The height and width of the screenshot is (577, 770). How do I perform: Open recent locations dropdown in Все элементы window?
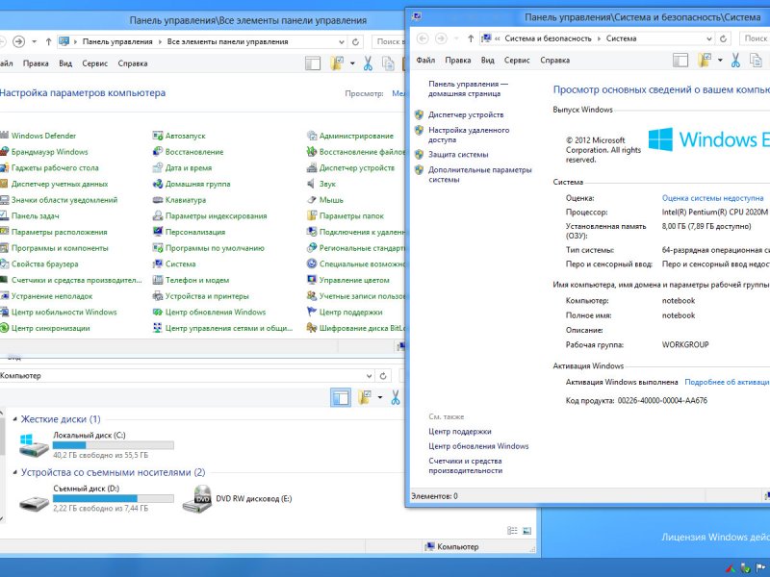click(34, 41)
